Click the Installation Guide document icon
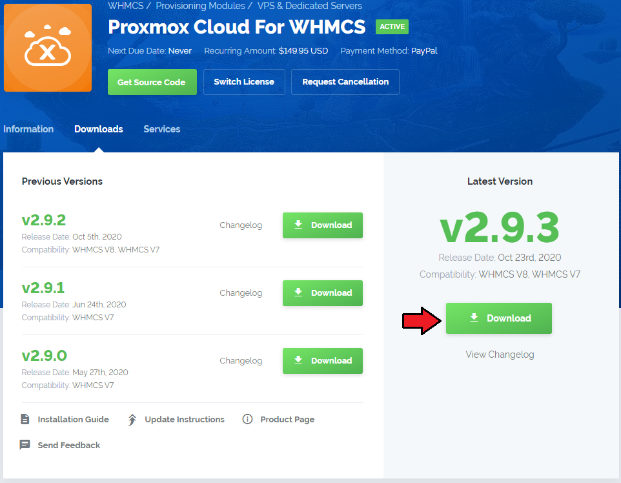Screen dimensions: 621x483 click(x=25, y=419)
